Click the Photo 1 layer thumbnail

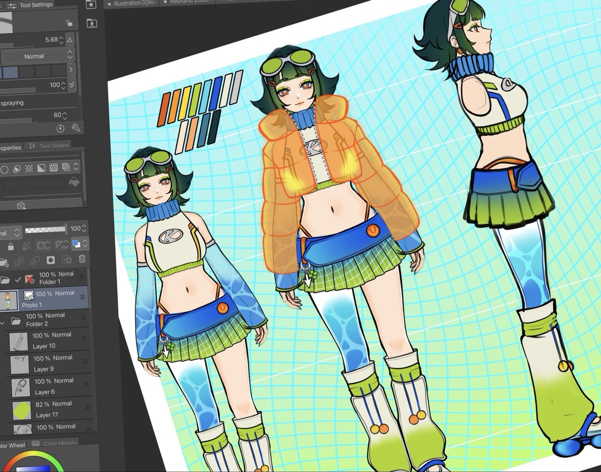9,300
